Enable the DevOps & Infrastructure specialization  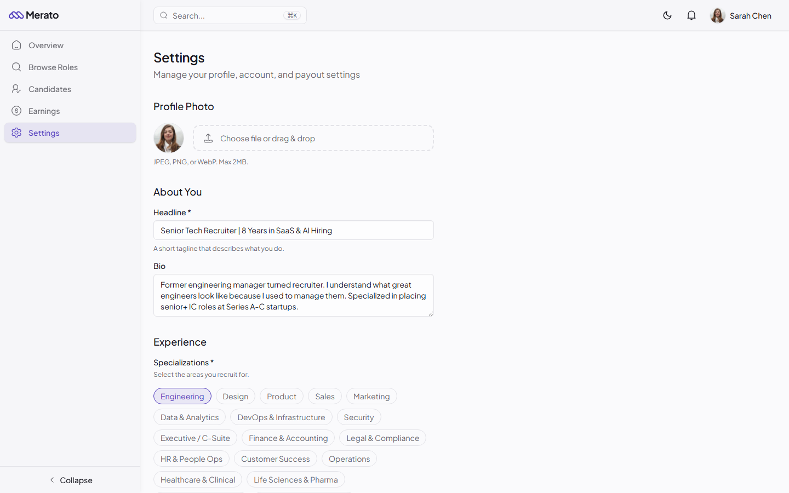281,417
